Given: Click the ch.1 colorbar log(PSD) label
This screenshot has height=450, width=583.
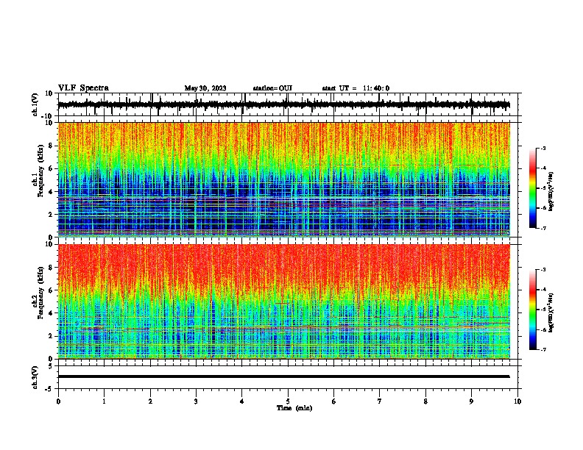Looking at the screenshot, I should click(551, 192).
